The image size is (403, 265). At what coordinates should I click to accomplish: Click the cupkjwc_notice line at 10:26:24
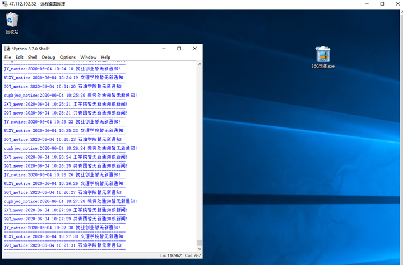coord(71,148)
